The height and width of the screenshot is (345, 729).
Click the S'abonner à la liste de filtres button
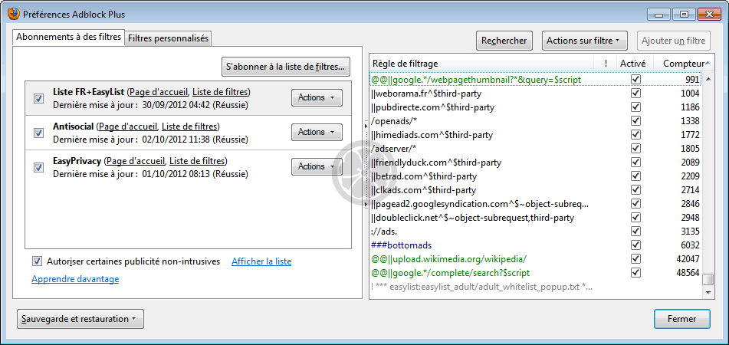285,67
